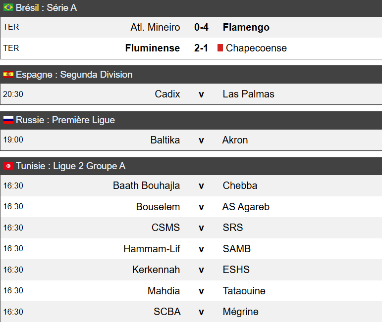The width and height of the screenshot is (382, 322).
Task: Open the SCBA v Mégrine match row
Action: click(201, 312)
